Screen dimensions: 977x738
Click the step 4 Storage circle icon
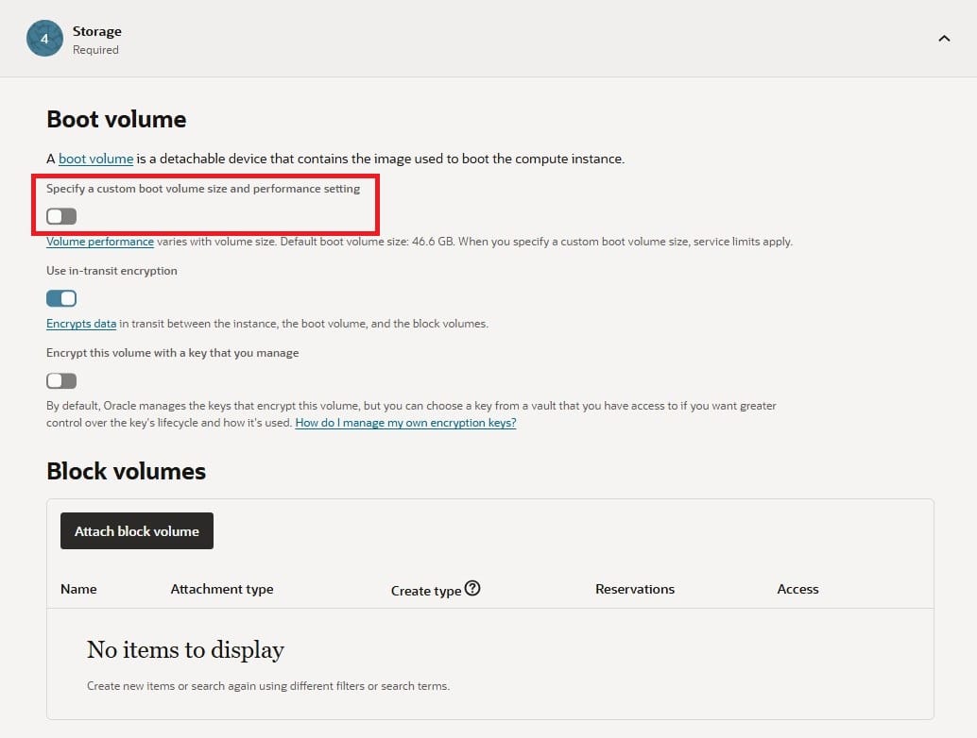(x=44, y=39)
